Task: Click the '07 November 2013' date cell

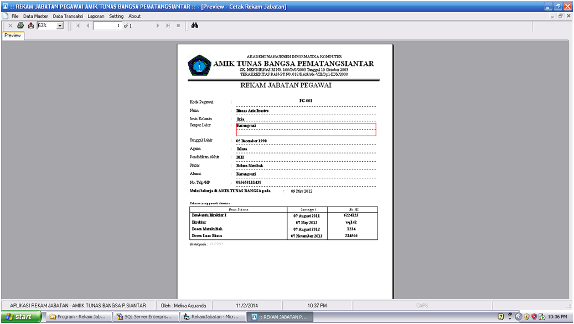Action: tap(307, 236)
